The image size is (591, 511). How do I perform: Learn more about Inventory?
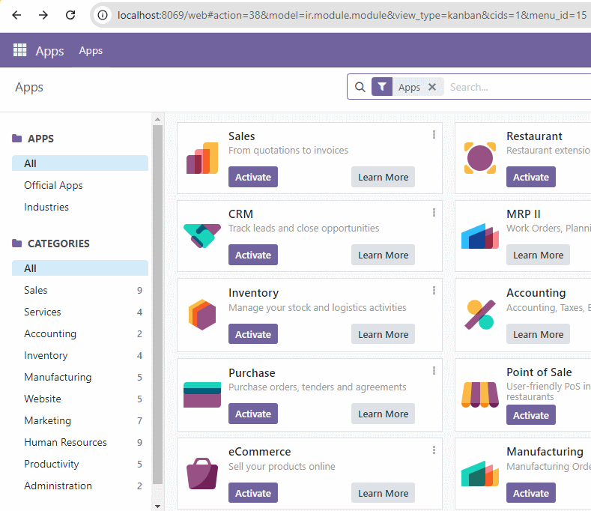pyautogui.click(x=383, y=334)
